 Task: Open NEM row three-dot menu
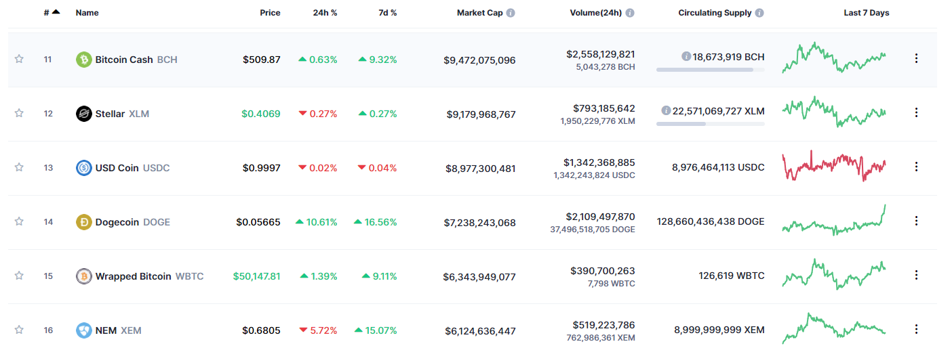pos(916,330)
